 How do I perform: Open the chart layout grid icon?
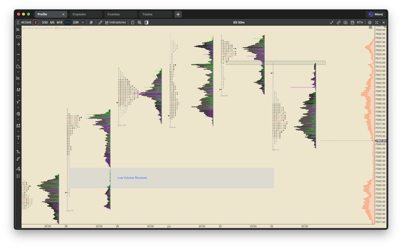139,22
